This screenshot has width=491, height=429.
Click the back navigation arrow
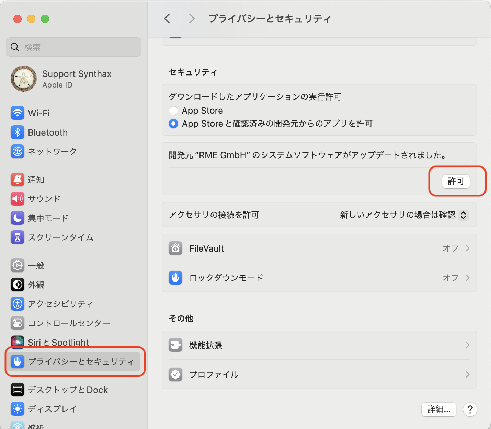(x=167, y=19)
